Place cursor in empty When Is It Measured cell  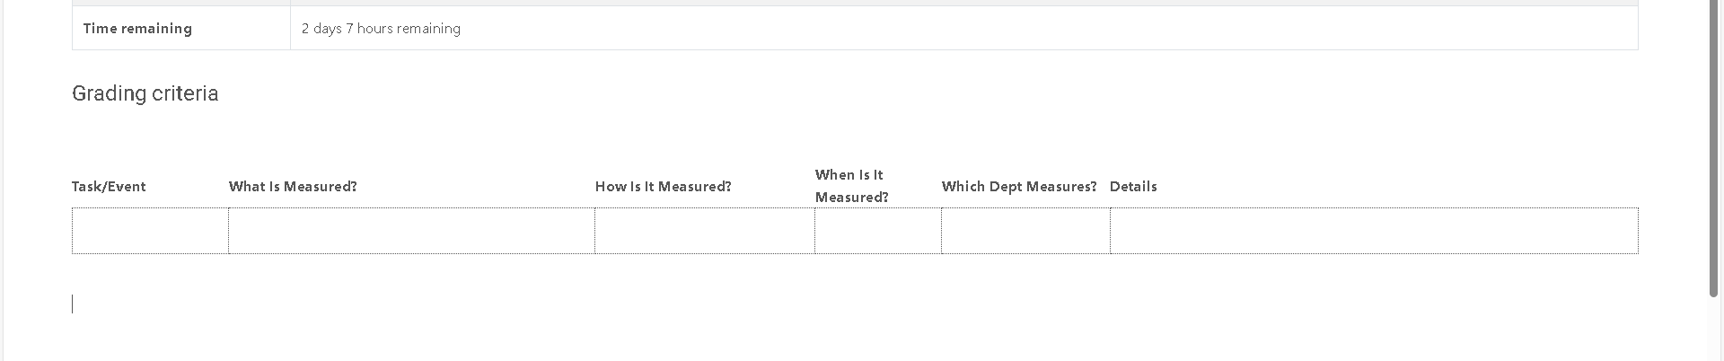click(x=878, y=231)
